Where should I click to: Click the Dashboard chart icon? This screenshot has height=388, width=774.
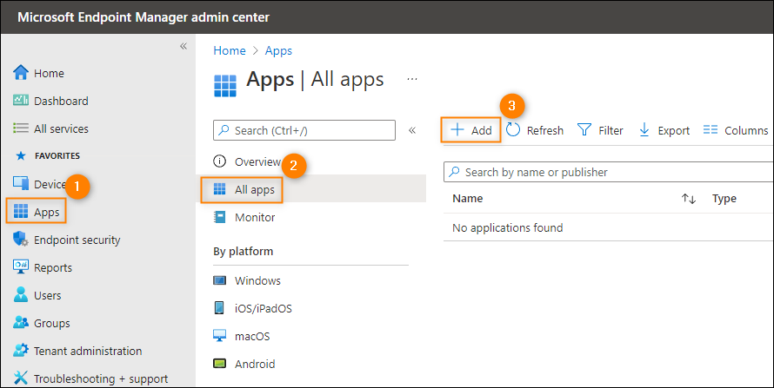(x=21, y=101)
